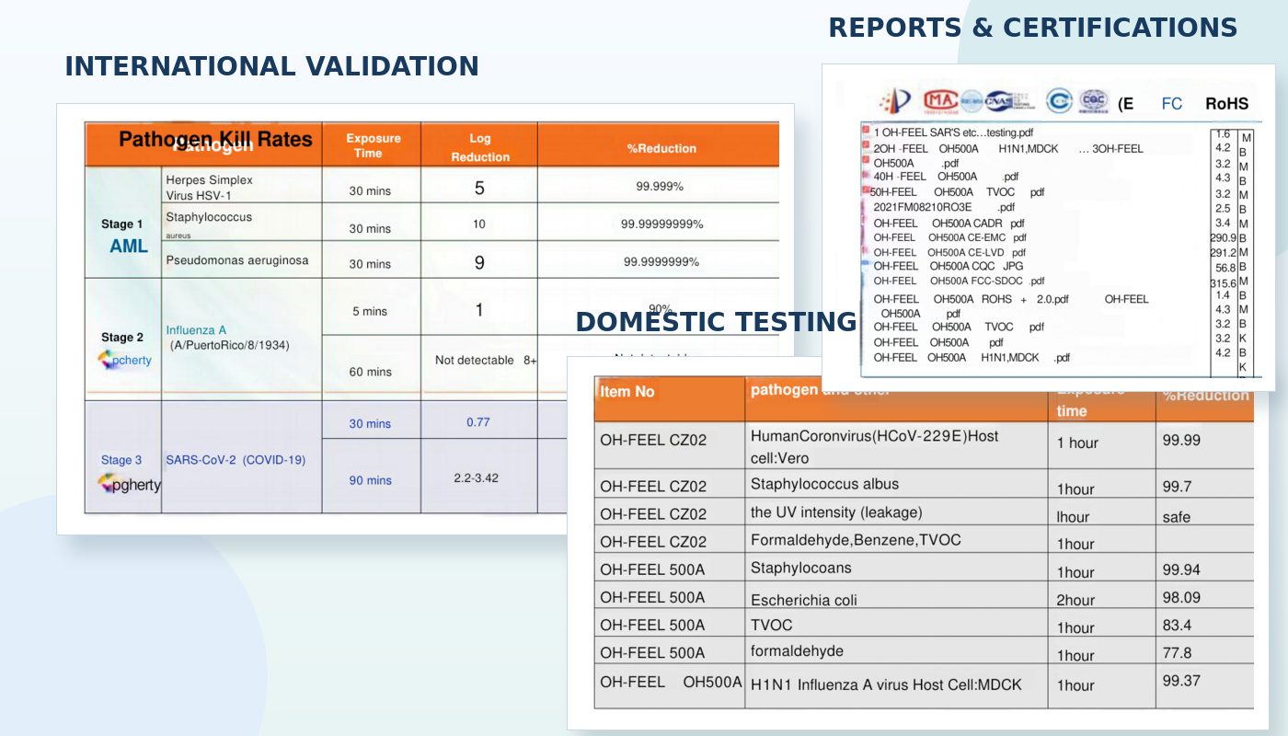1288x736 pixels.
Task: Open the 'OH500A ROHS + 2.0.pdf' file entry
Action: 972,299
